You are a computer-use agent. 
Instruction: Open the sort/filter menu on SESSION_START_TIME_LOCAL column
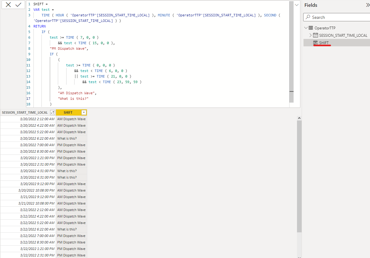53,113
